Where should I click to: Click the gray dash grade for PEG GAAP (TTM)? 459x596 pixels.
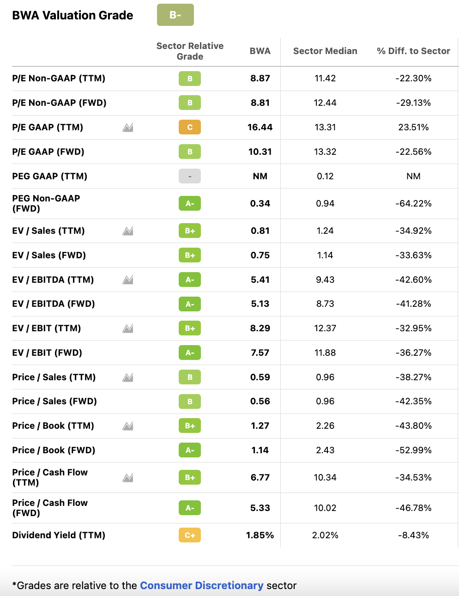(190, 176)
